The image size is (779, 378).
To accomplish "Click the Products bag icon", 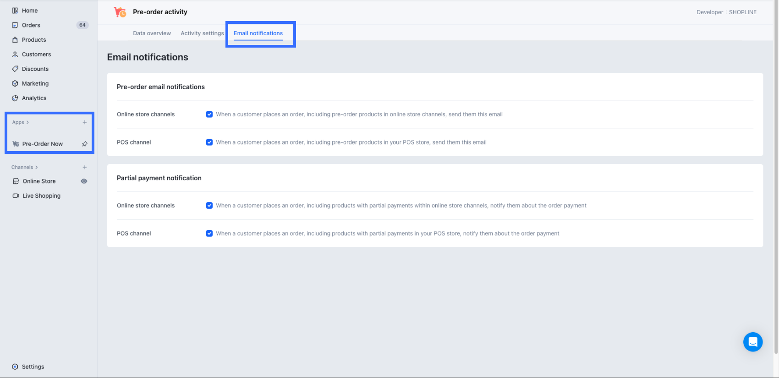I will click(x=15, y=40).
